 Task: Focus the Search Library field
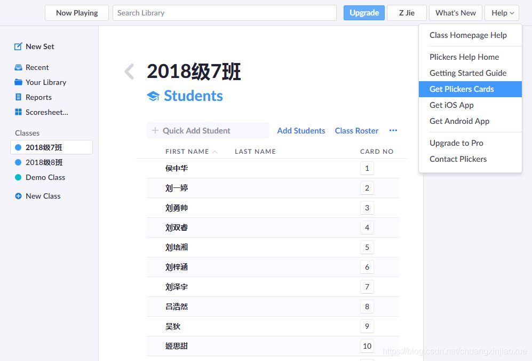coord(225,13)
